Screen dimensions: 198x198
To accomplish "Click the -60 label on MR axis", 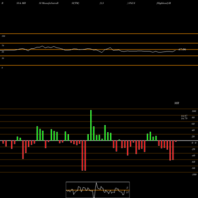I will coord(193,162).
